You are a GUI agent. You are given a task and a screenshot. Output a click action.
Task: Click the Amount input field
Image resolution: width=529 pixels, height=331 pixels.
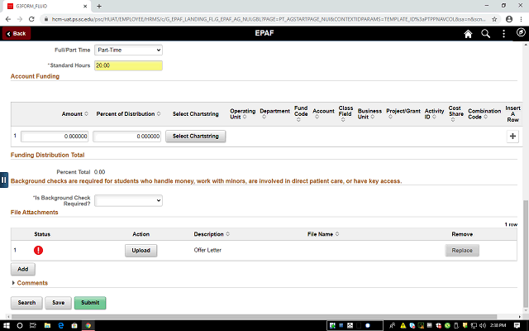(55, 136)
